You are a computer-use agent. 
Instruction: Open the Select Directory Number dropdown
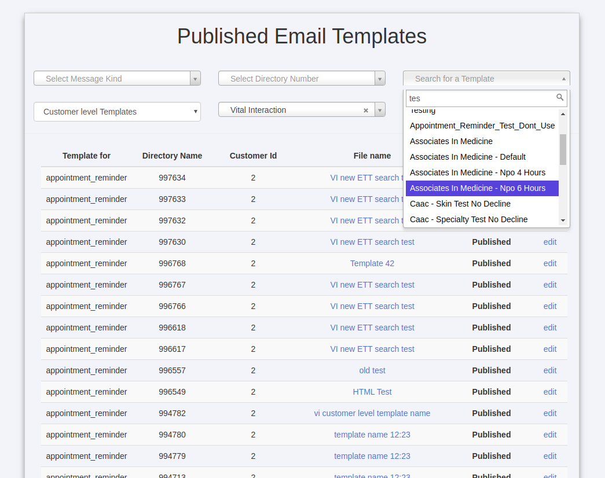[302, 78]
